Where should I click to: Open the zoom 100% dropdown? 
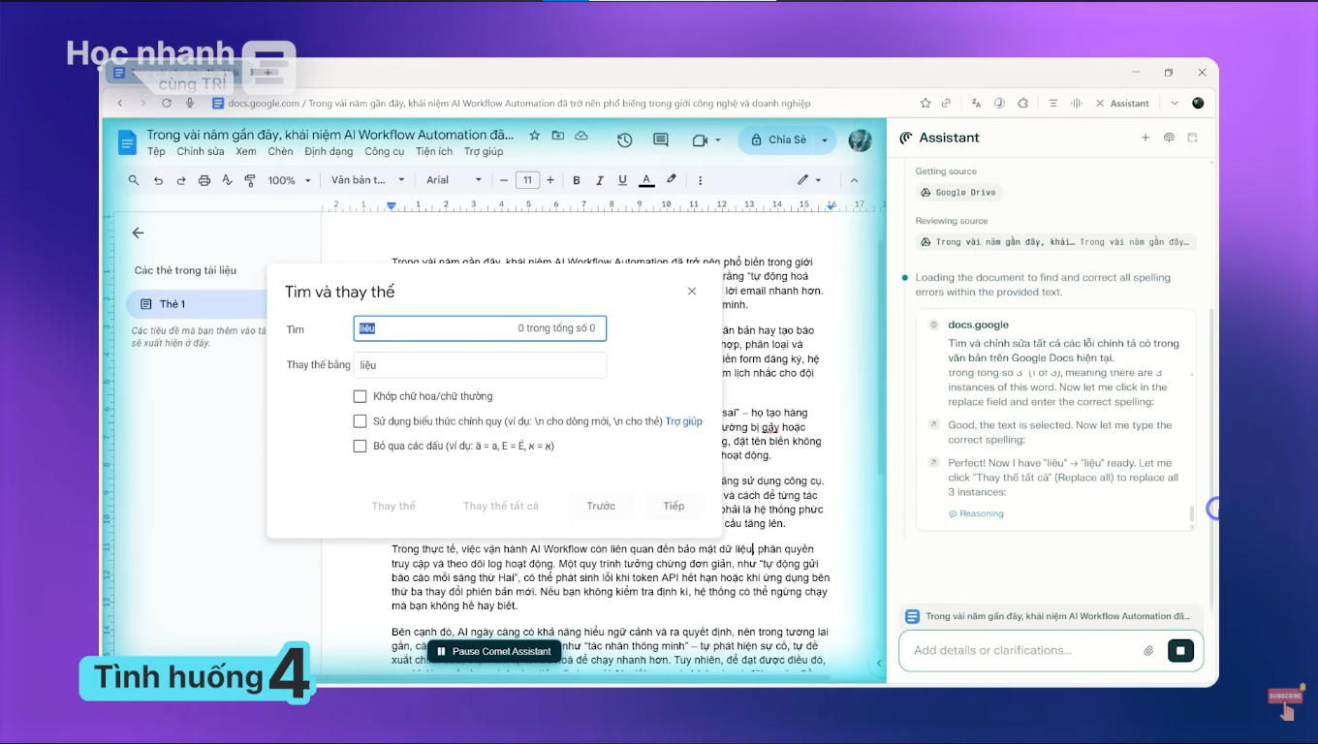pos(289,180)
